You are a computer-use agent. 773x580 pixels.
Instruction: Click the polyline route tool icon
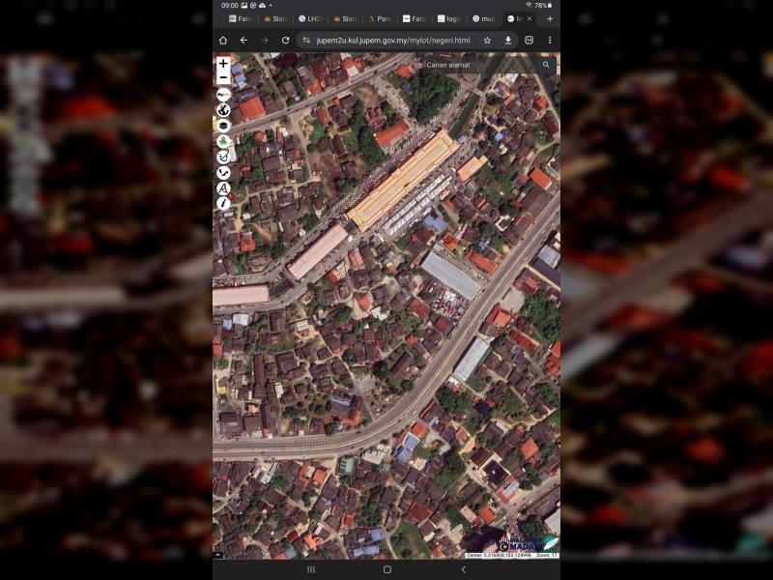223,172
